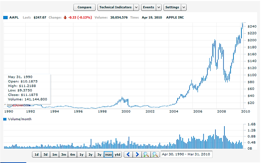Click the APPLE INC company name

175,17
